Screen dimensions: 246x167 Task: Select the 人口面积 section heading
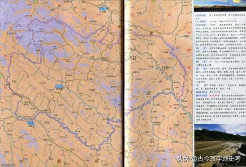(201, 21)
